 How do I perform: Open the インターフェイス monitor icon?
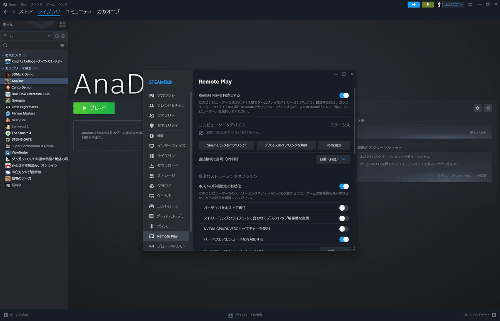coord(152,146)
